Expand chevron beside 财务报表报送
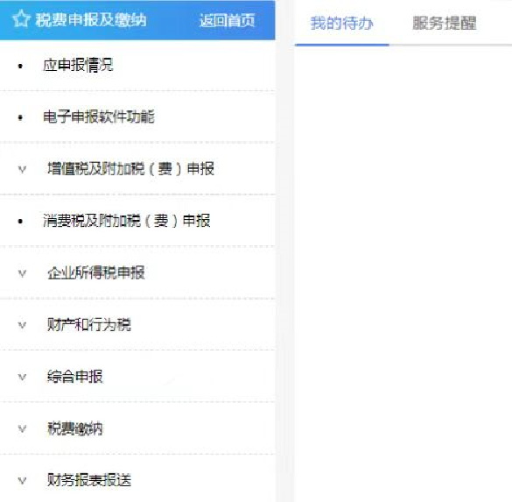This screenshot has width=512, height=502. 22,481
